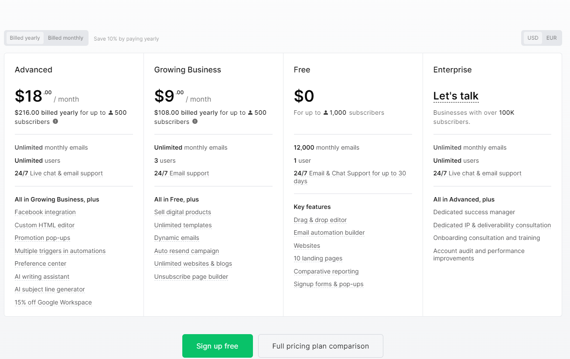Image resolution: width=570 pixels, height=359 pixels.
Task: Click Unlimited templates feature
Action: tap(183, 225)
